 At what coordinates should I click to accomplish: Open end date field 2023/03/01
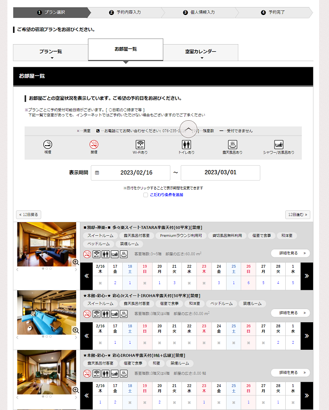[220, 172]
